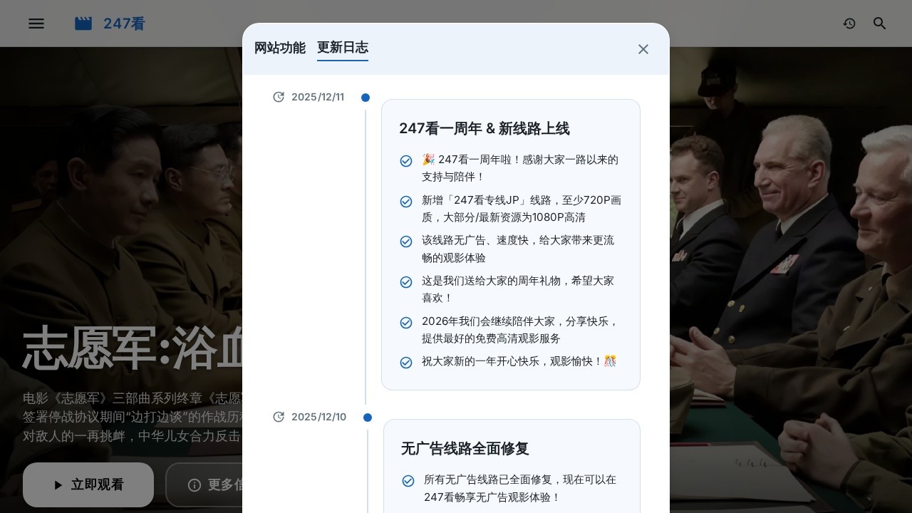Viewport: 912px width, 513px height.
Task: Click the play triangle inside 立即观看
Action: [59, 484]
